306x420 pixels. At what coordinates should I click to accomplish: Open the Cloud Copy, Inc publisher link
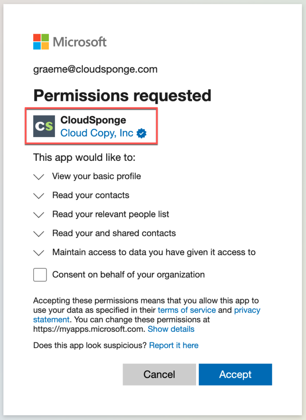pos(97,133)
